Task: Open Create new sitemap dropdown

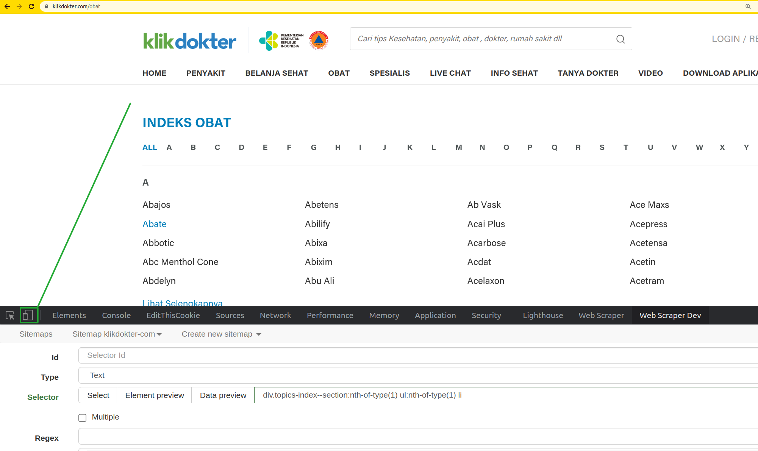Action: point(221,334)
